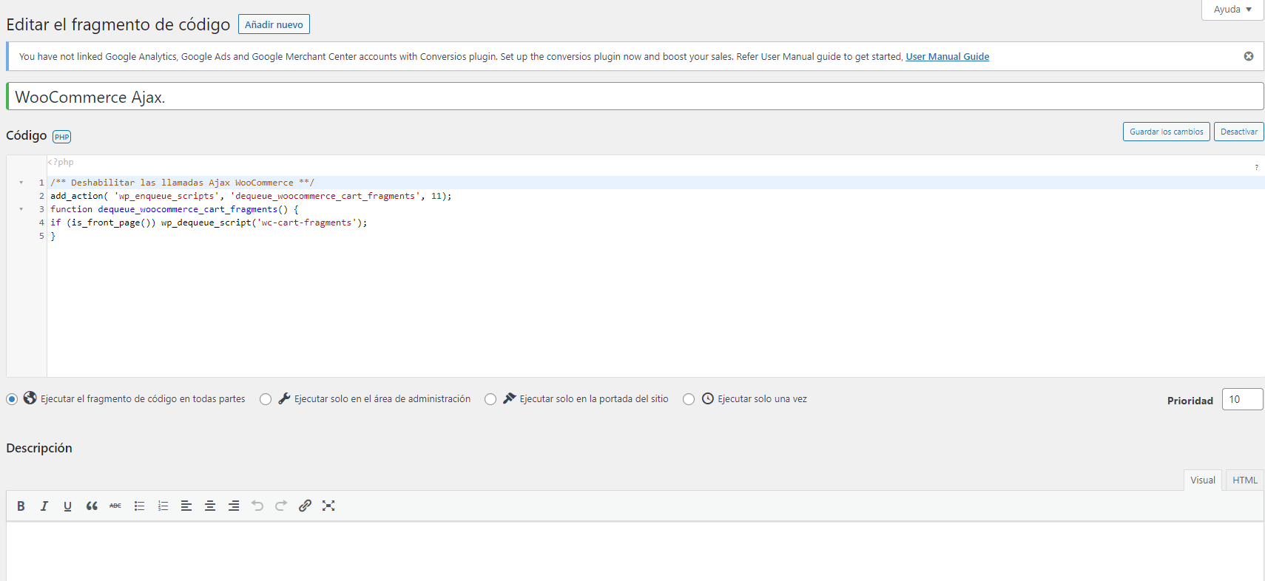Image resolution: width=1265 pixels, height=581 pixels.
Task: Click the function dequeue_woocommerce_cart_fragments line
Action: 175,209
